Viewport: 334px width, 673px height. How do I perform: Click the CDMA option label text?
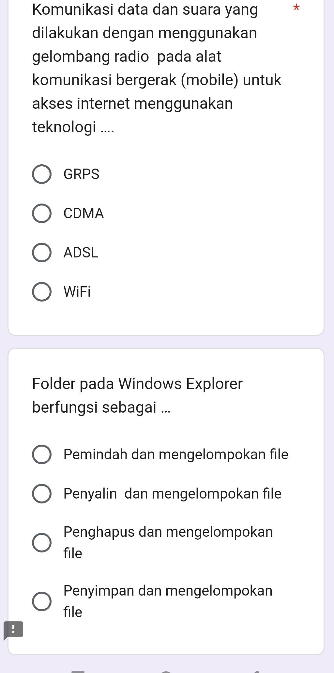click(x=84, y=213)
